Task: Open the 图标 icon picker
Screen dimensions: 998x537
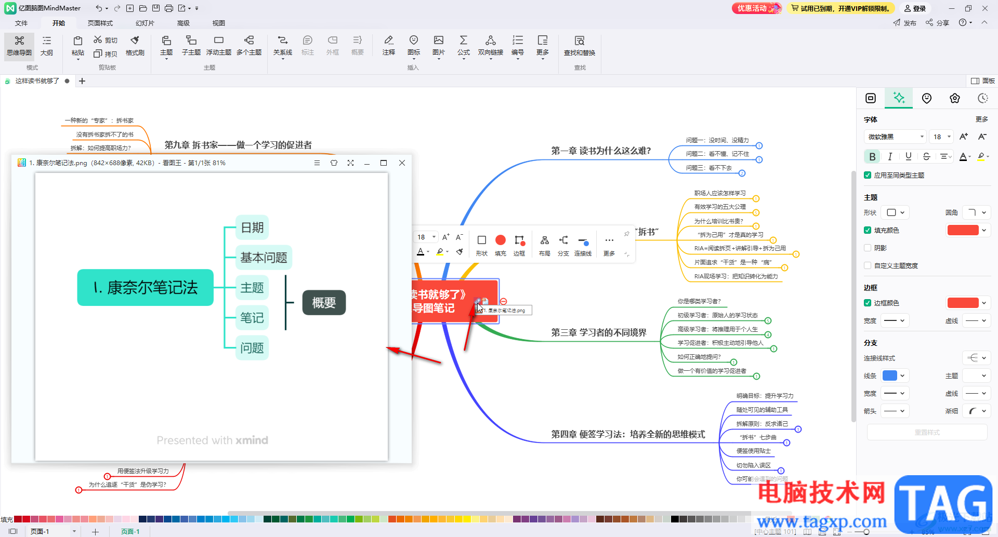Action: click(414, 46)
